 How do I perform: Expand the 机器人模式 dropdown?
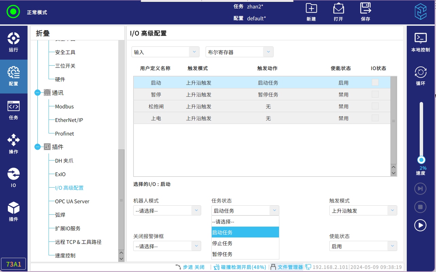point(167,210)
